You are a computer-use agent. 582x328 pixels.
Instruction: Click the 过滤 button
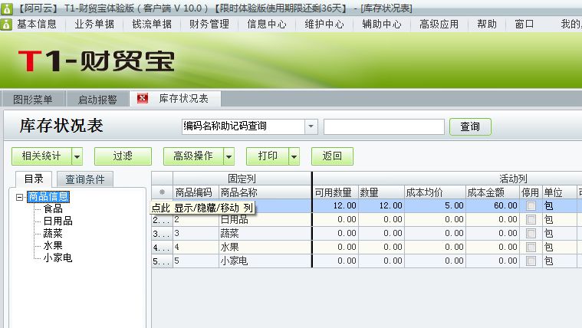coord(123,156)
